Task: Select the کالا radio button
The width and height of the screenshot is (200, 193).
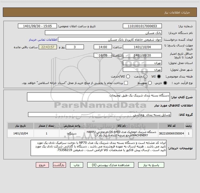Action: 159,76
